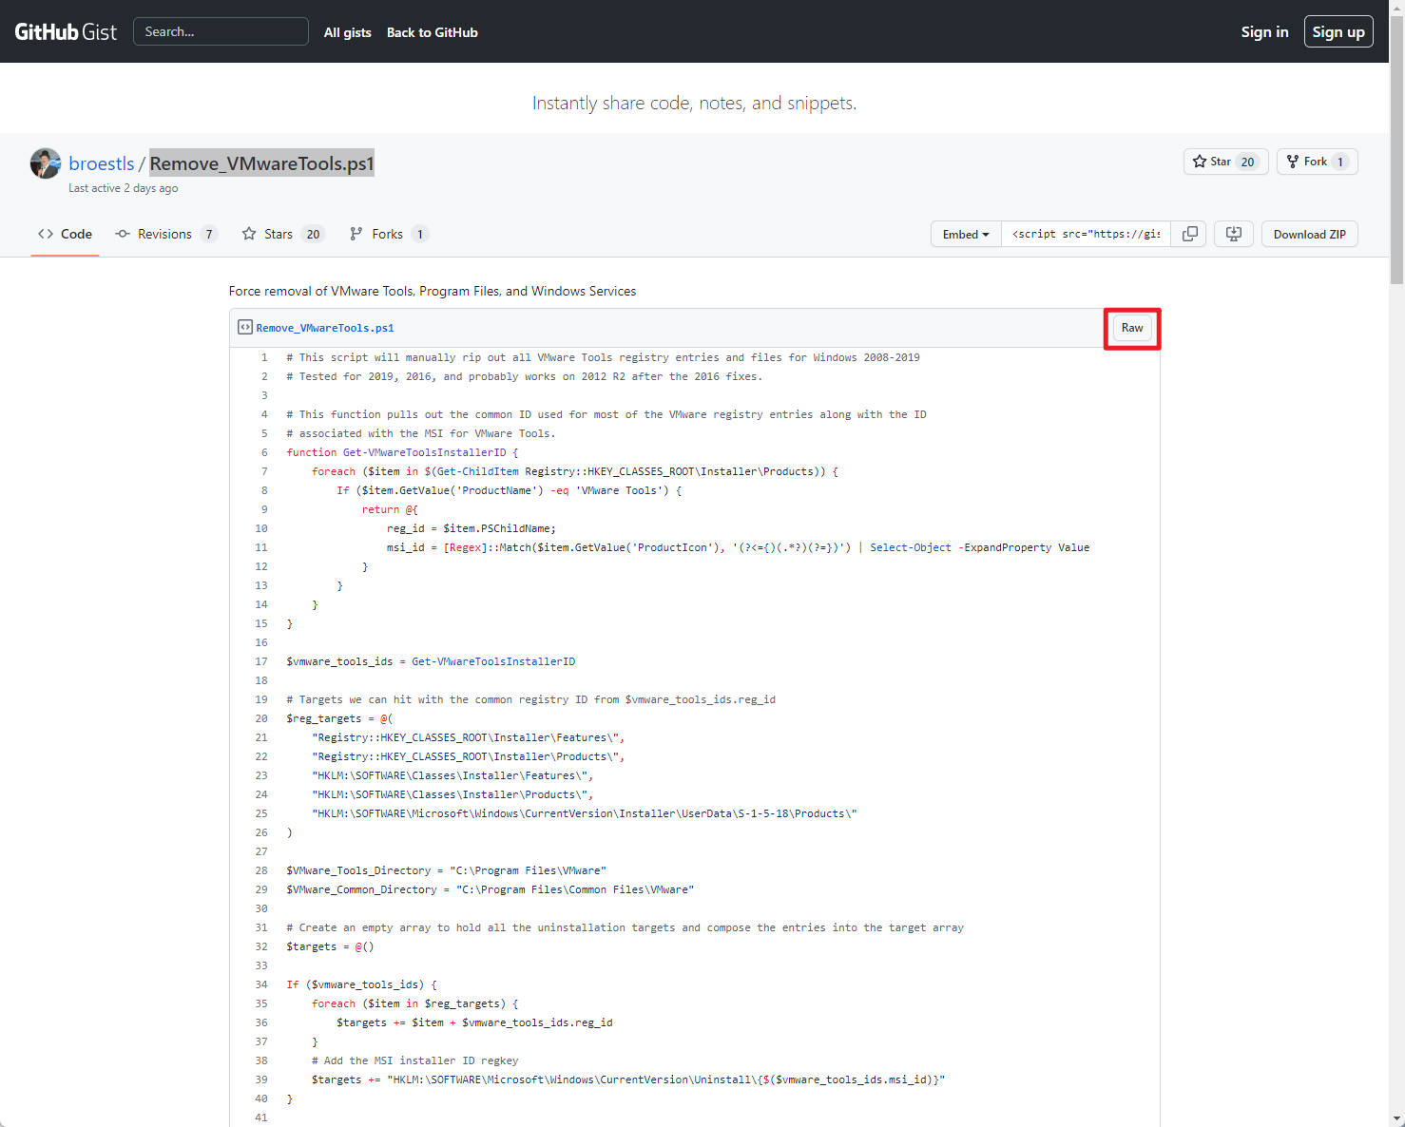Click the embed script URL field

(1086, 234)
